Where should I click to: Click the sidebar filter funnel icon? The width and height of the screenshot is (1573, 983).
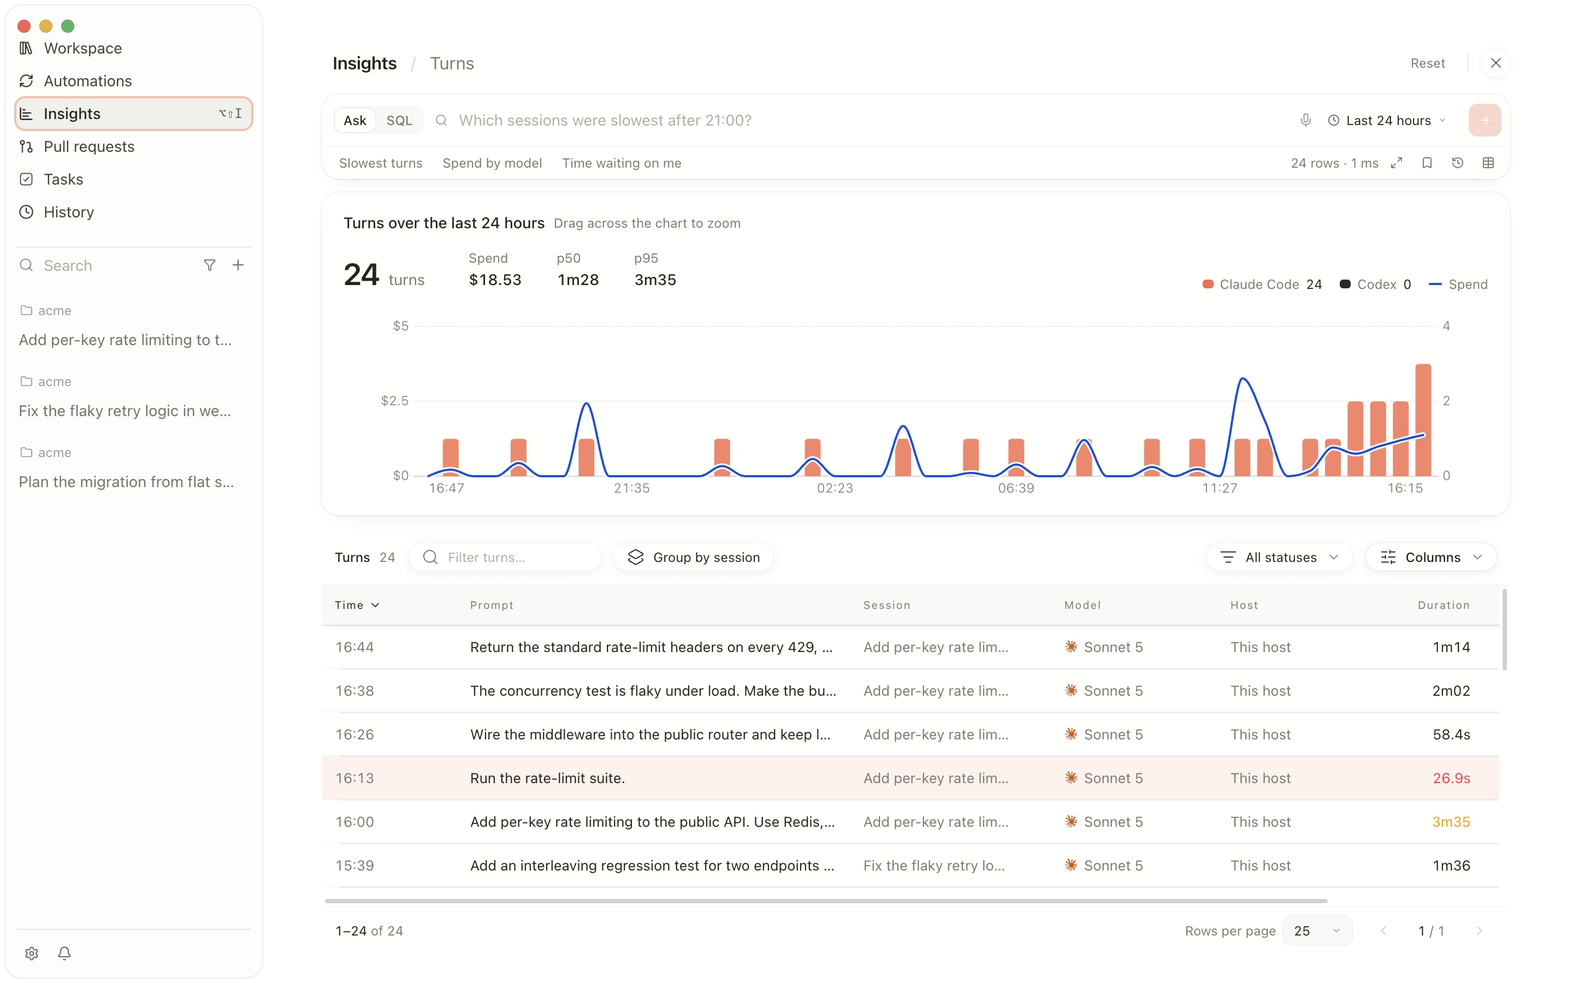point(209,265)
